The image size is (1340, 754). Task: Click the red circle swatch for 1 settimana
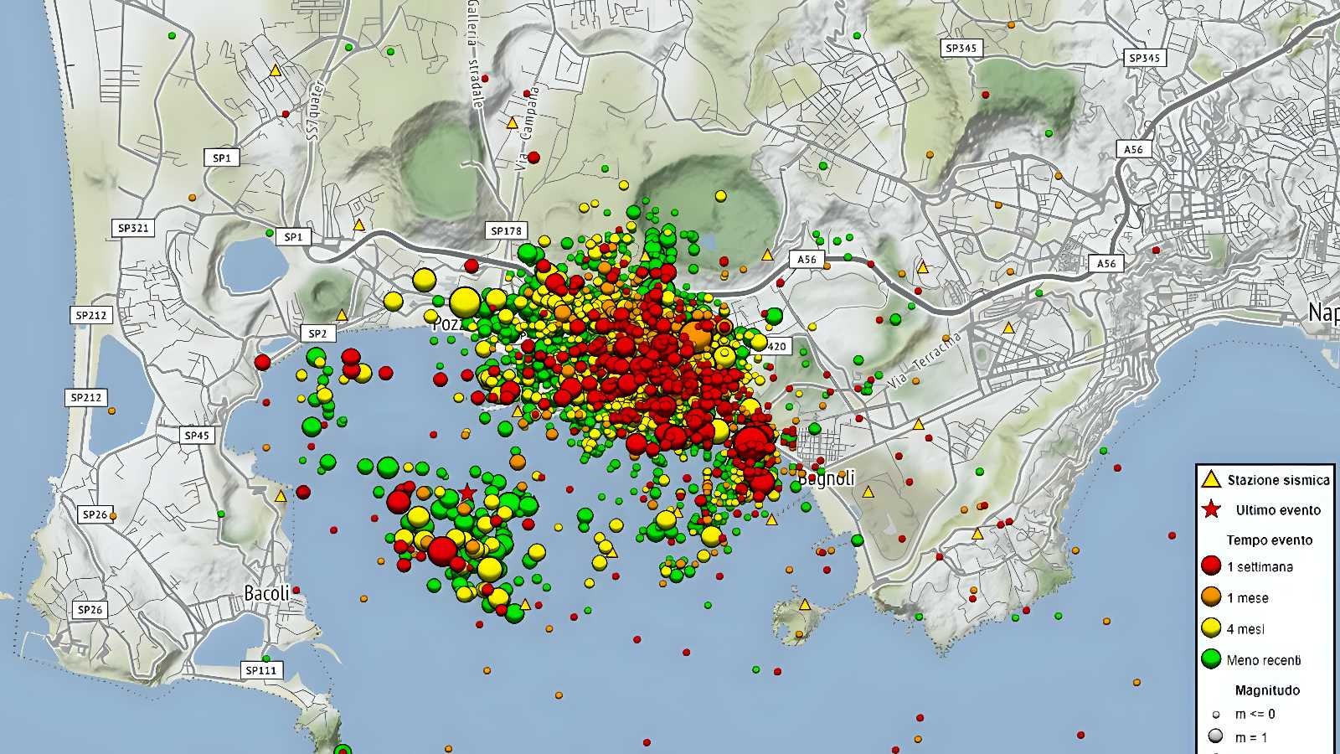click(1211, 566)
